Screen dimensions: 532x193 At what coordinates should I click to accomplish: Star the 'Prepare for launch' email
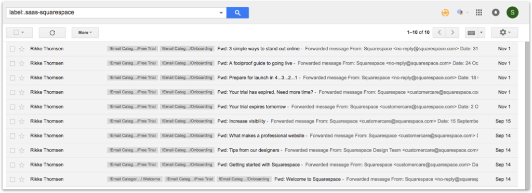pos(22,78)
